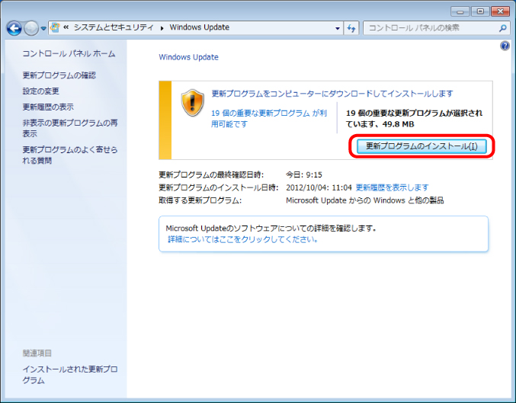Click the Forward navigation arrow

31,28
